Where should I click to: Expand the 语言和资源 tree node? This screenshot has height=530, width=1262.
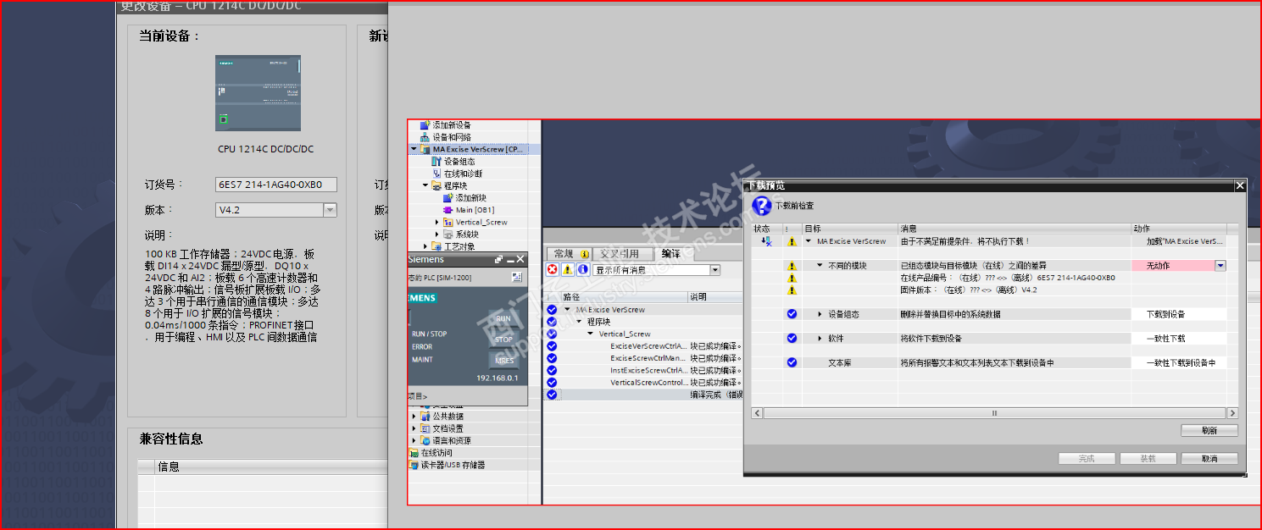click(414, 440)
